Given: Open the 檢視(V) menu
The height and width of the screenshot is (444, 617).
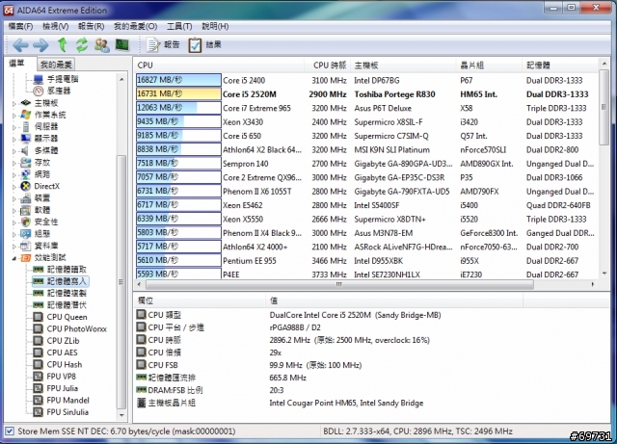Looking at the screenshot, I should (56, 26).
